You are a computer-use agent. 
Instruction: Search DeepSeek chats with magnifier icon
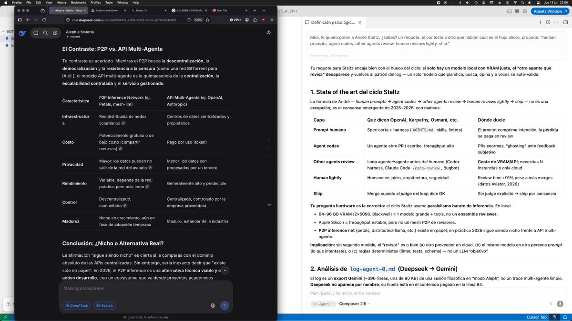tap(45, 33)
